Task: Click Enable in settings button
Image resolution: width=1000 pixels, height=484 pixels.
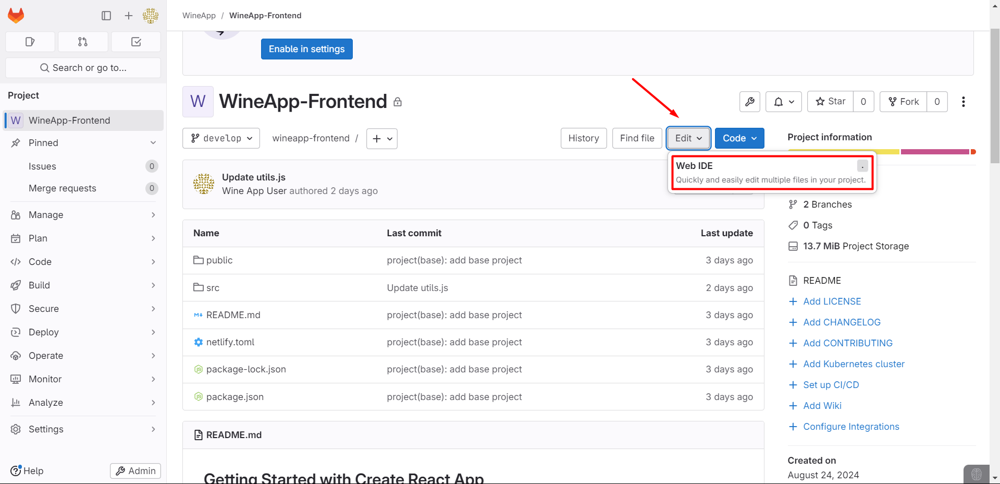Action: click(x=306, y=49)
